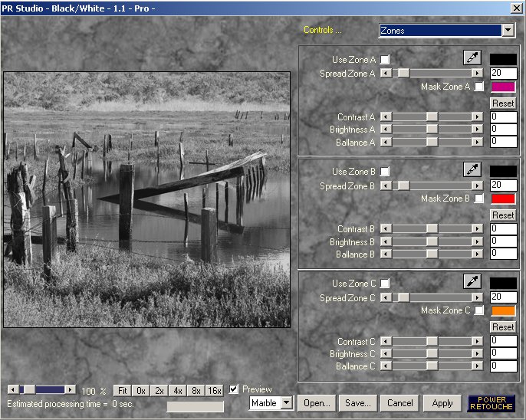The width and height of the screenshot is (526, 420).
Task: Cancel the Black/White dialog
Action: click(x=400, y=403)
